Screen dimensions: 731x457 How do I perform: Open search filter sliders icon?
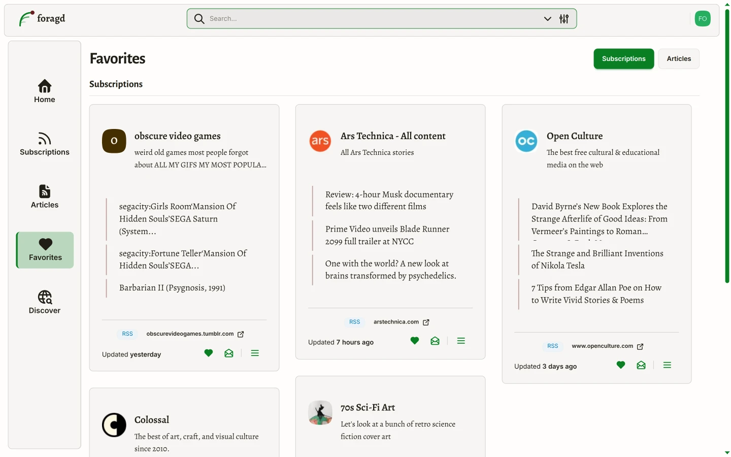[x=564, y=19]
